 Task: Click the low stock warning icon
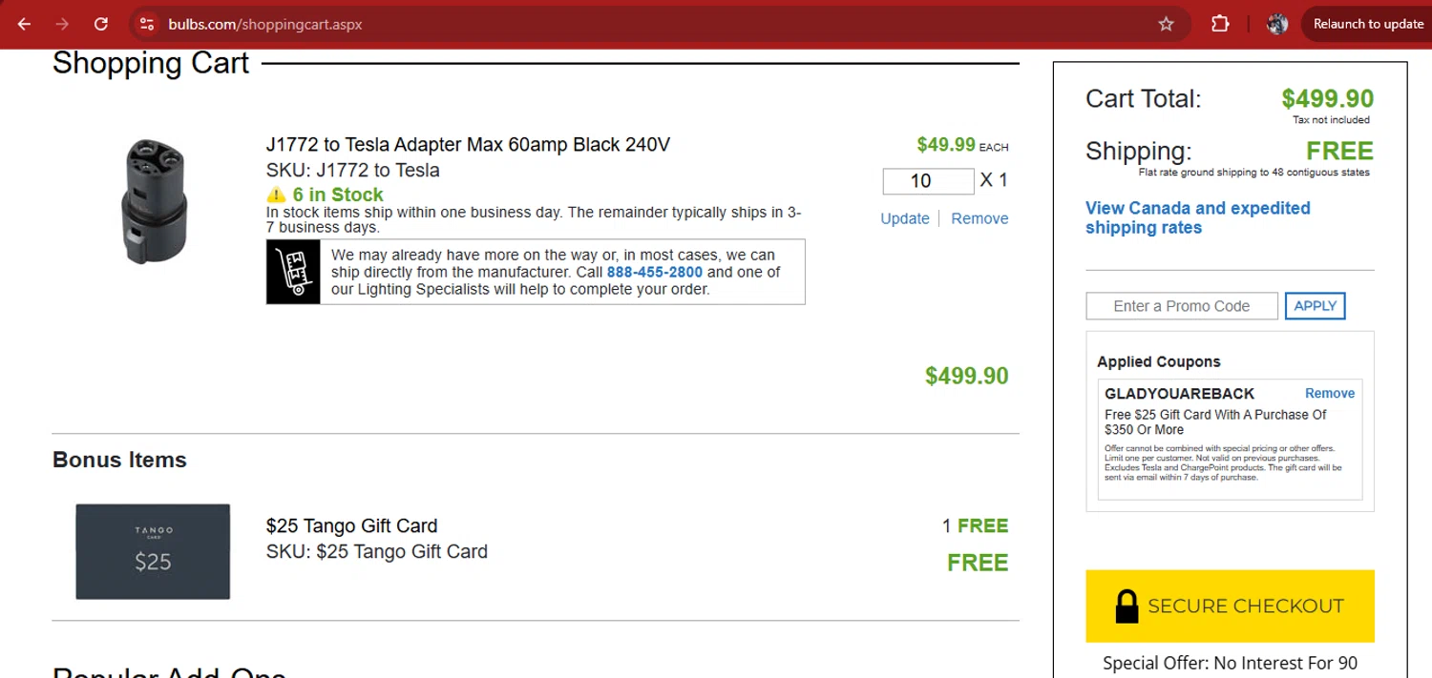(277, 195)
